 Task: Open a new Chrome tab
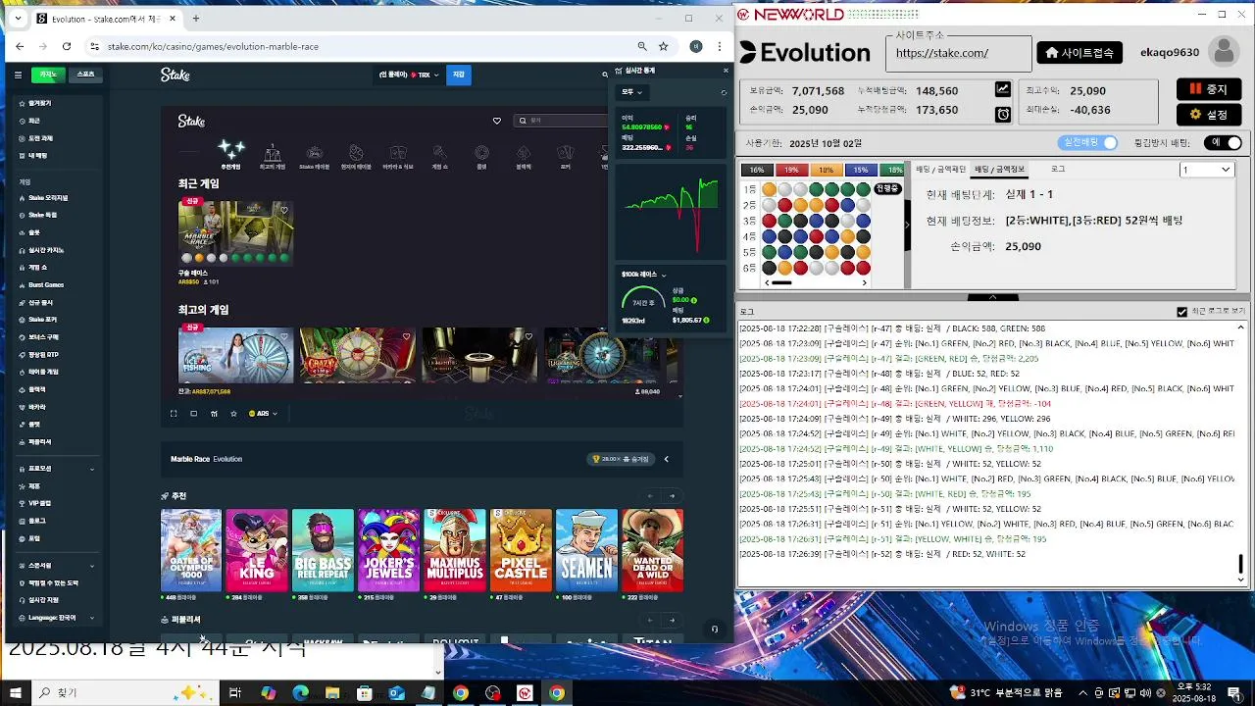pos(195,19)
